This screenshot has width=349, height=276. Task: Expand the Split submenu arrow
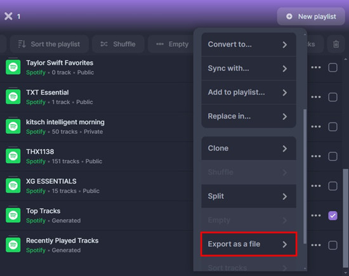click(x=285, y=196)
